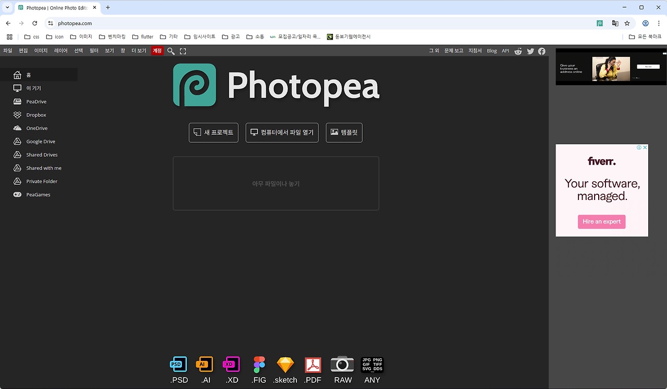Screen dimensions: 667x389
Task: Click the Fiverr ad info icon
Action: 639,147
